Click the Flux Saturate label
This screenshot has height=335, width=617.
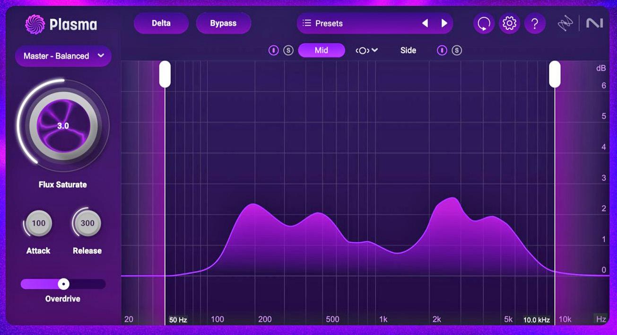(x=63, y=185)
